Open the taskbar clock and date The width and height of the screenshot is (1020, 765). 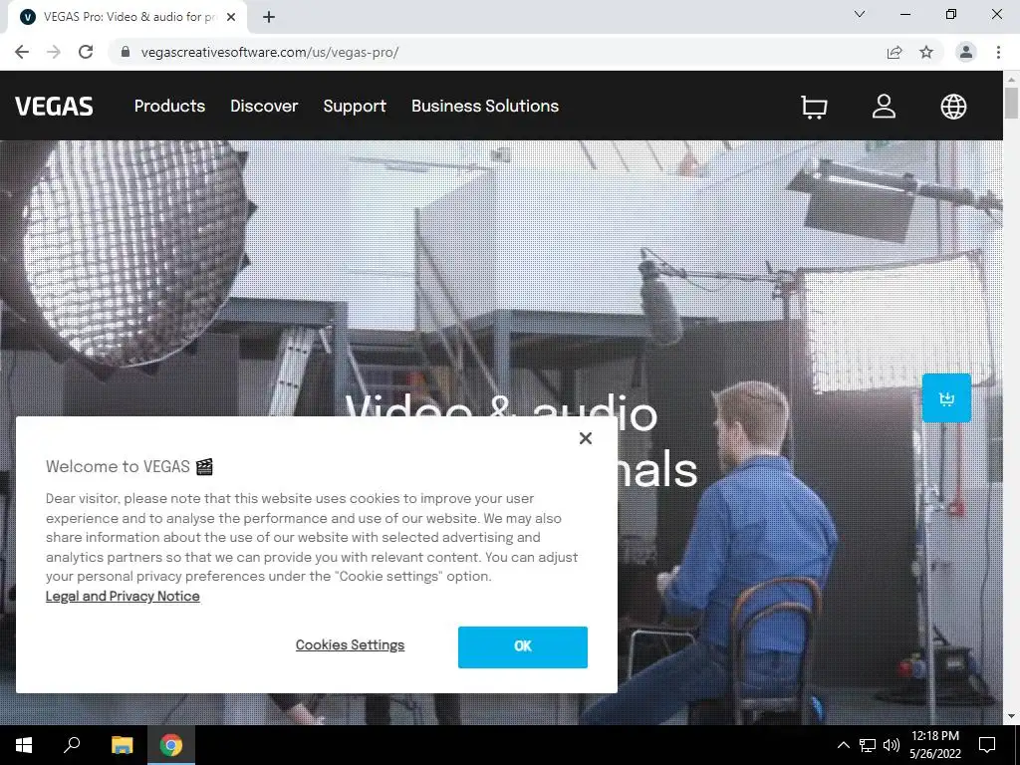pyautogui.click(x=934, y=745)
